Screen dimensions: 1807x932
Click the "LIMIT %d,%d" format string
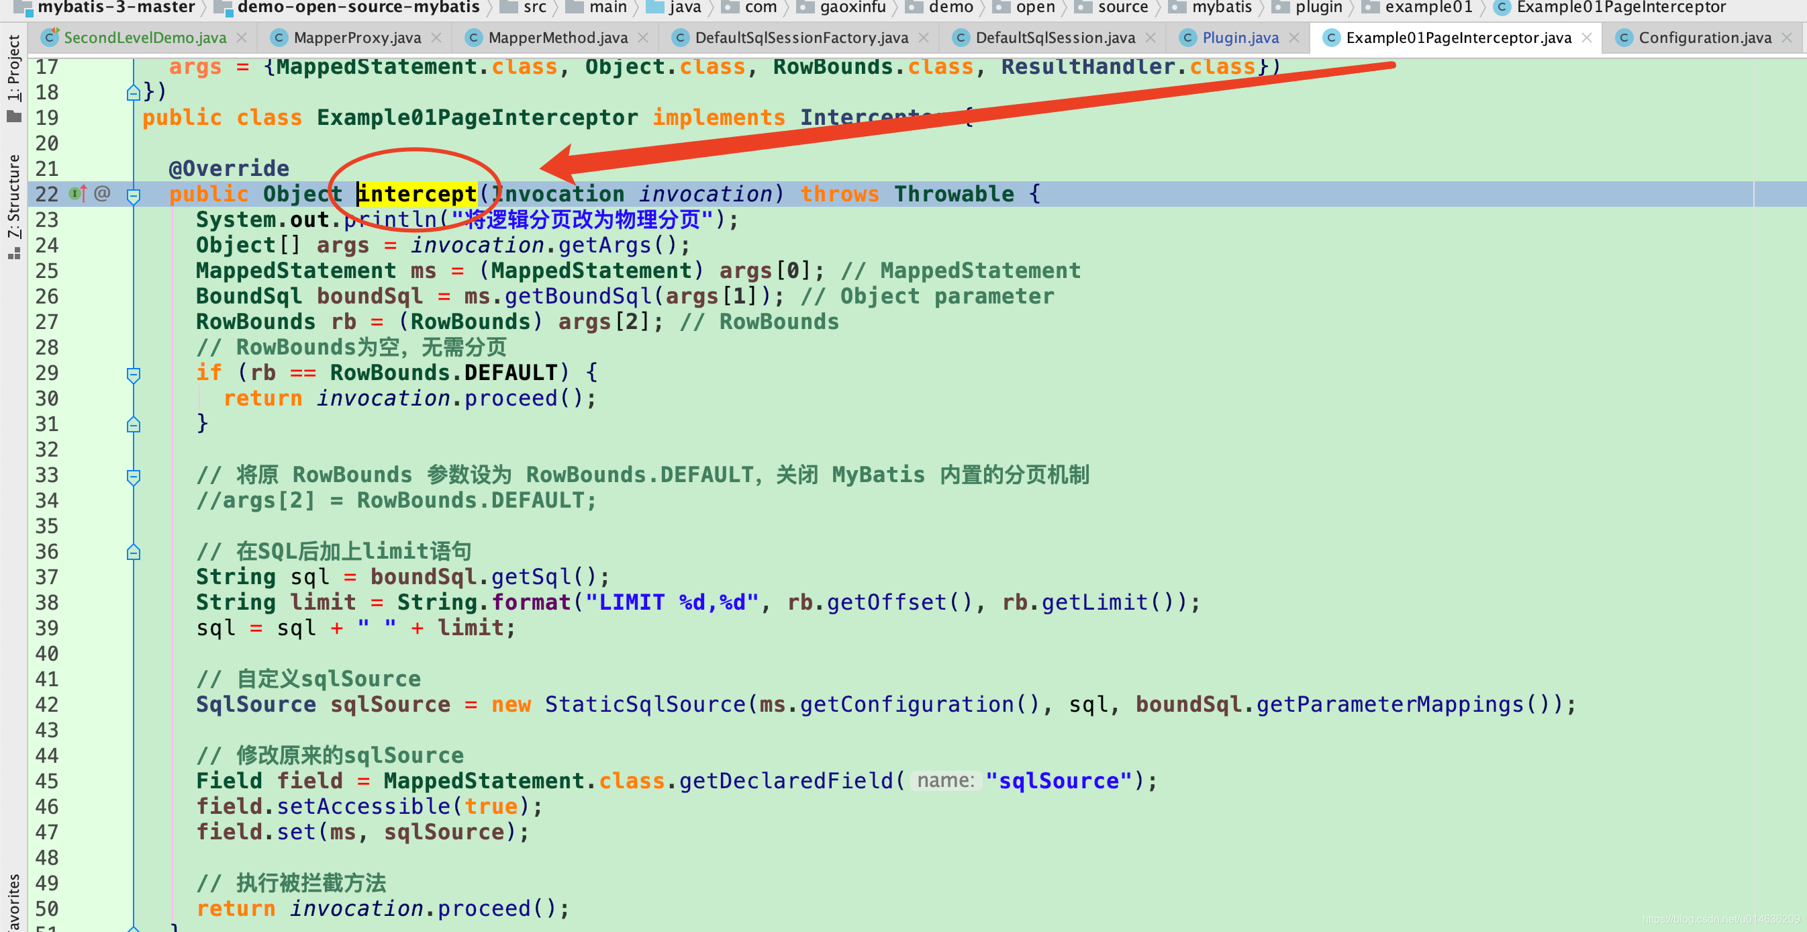[672, 602]
